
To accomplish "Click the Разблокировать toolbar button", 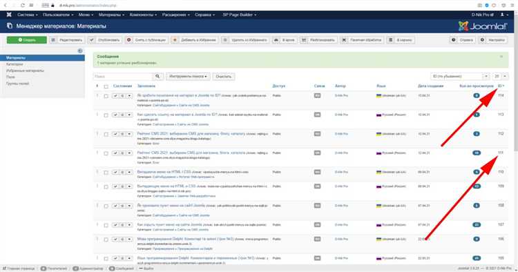I will click(x=318, y=40).
